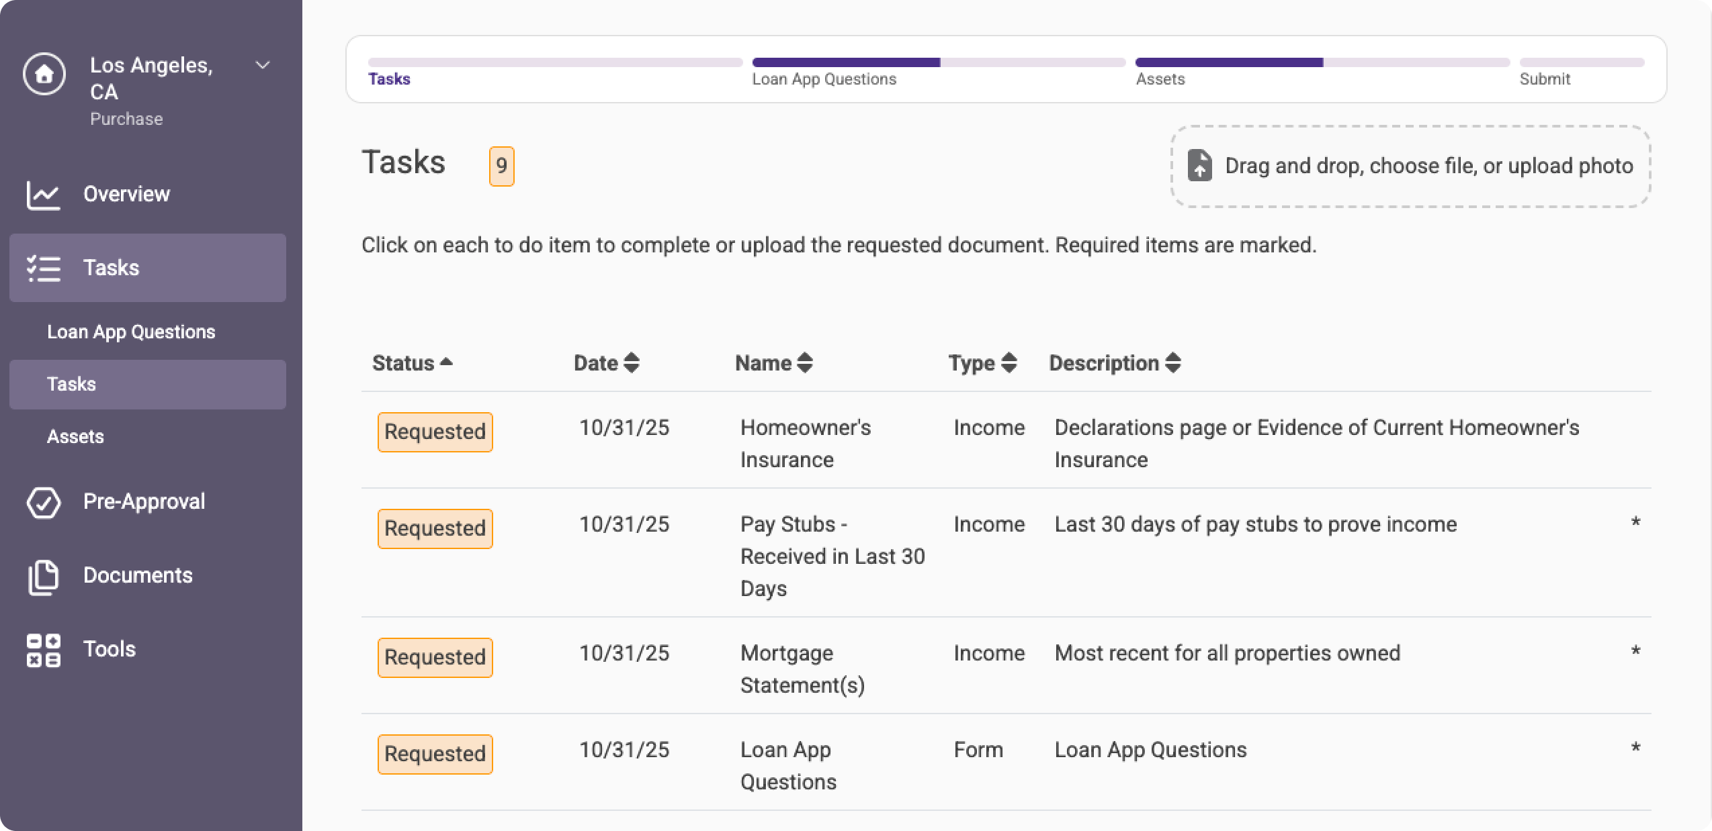This screenshot has width=1712, height=831.
Task: Sort tasks by Date column arrows
Action: pyautogui.click(x=631, y=363)
